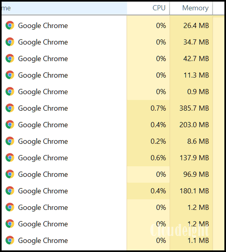Click the Chrome icon in the 137.9 MB row

10,158
